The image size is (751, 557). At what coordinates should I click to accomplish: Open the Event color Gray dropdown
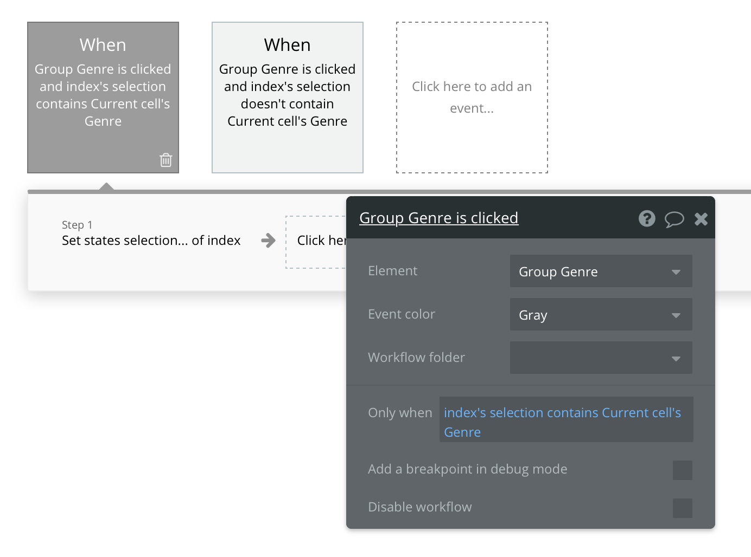(601, 314)
